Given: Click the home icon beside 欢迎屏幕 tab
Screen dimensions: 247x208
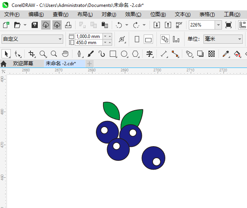Looking at the screenshot, I should [3, 64].
